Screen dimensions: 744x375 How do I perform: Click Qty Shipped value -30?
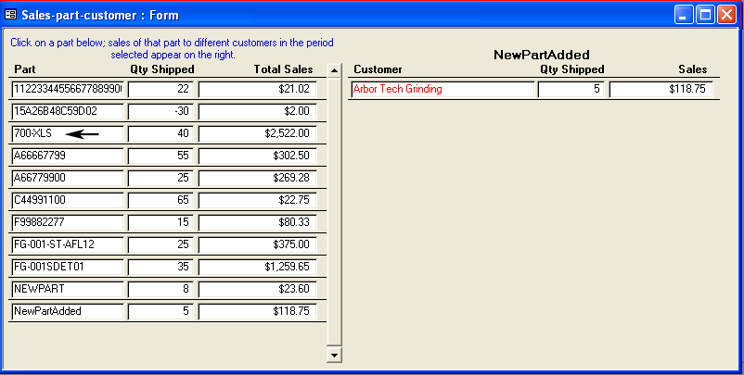160,111
